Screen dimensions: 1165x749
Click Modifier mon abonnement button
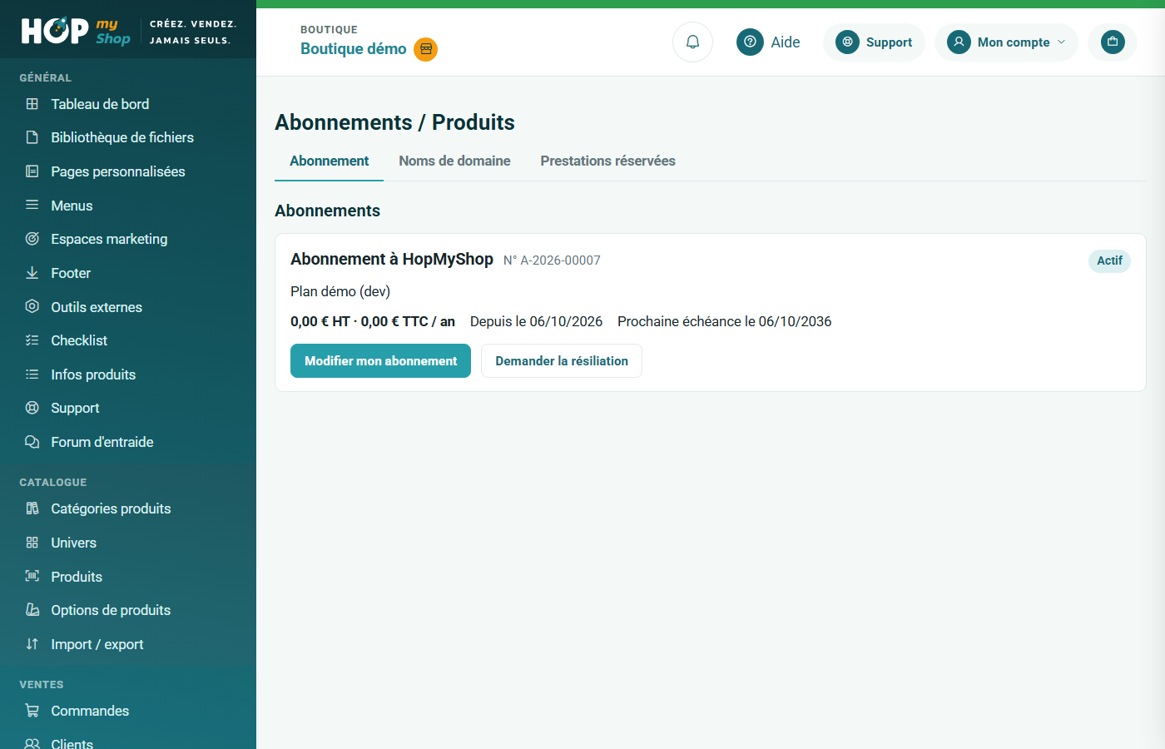tap(380, 361)
